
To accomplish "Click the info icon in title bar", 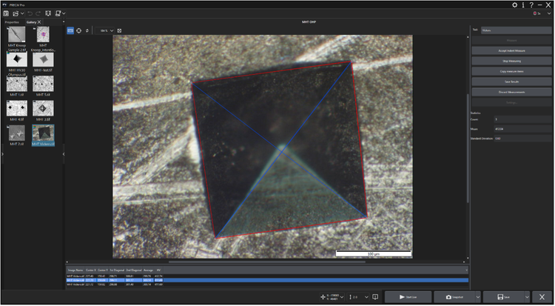I will (523, 4).
